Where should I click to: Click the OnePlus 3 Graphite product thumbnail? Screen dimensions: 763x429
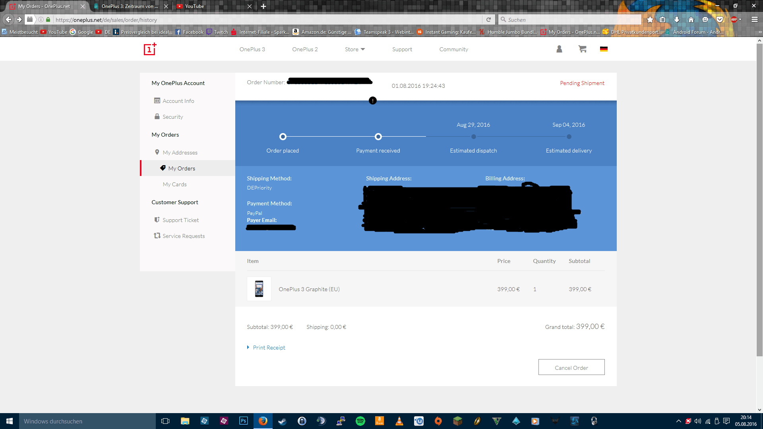(x=259, y=289)
